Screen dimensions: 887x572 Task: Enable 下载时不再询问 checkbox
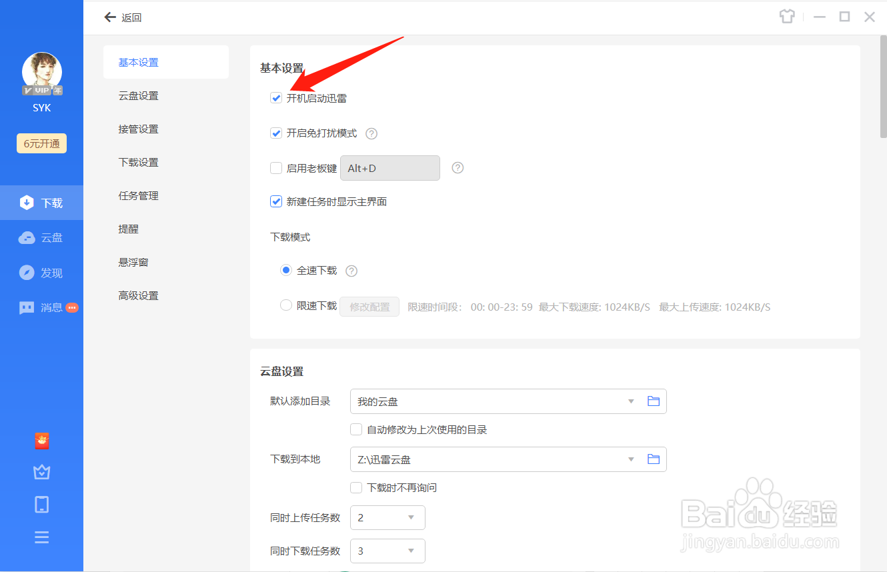tap(356, 487)
